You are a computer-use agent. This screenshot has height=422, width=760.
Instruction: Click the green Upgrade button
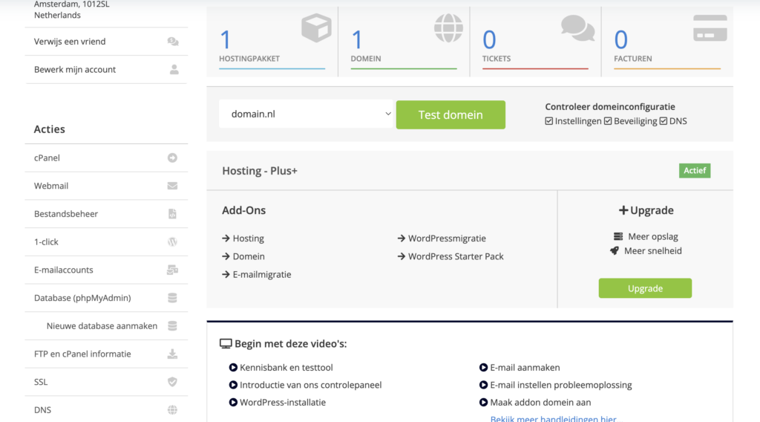point(645,288)
